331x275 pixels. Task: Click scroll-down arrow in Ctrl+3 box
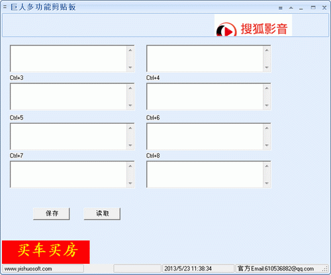pyautogui.click(x=130, y=105)
